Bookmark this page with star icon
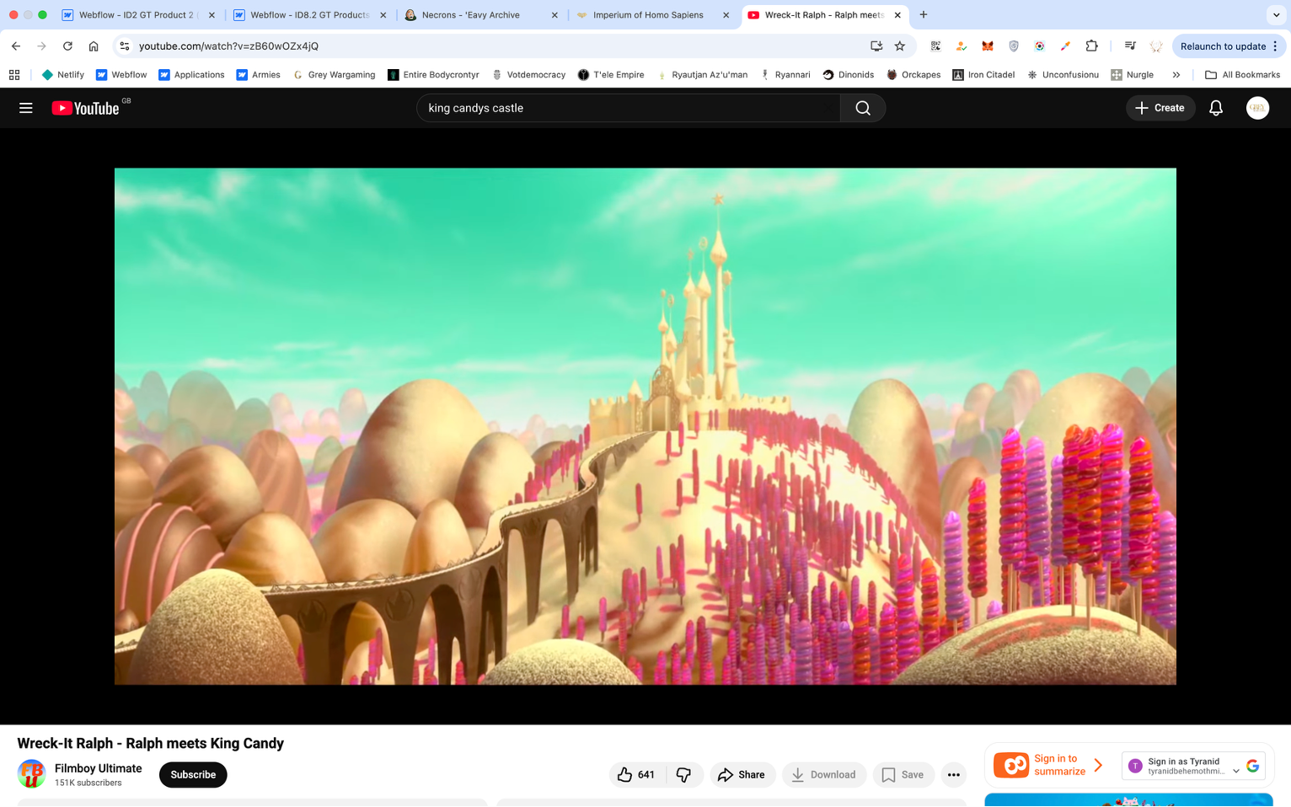This screenshot has height=807, width=1291. (x=900, y=46)
